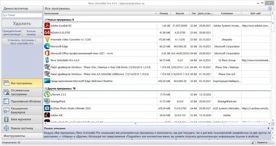Click the 32.0.0.125 version cell
Screen dimensions: 276x146
pos(180,115)
